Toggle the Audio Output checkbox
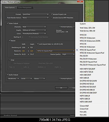This screenshot has width=109, height=122. point(7,75)
